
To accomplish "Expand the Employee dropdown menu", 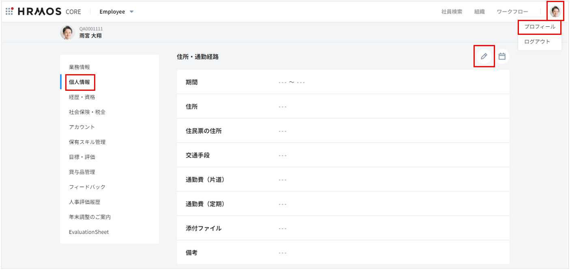I will click(116, 12).
